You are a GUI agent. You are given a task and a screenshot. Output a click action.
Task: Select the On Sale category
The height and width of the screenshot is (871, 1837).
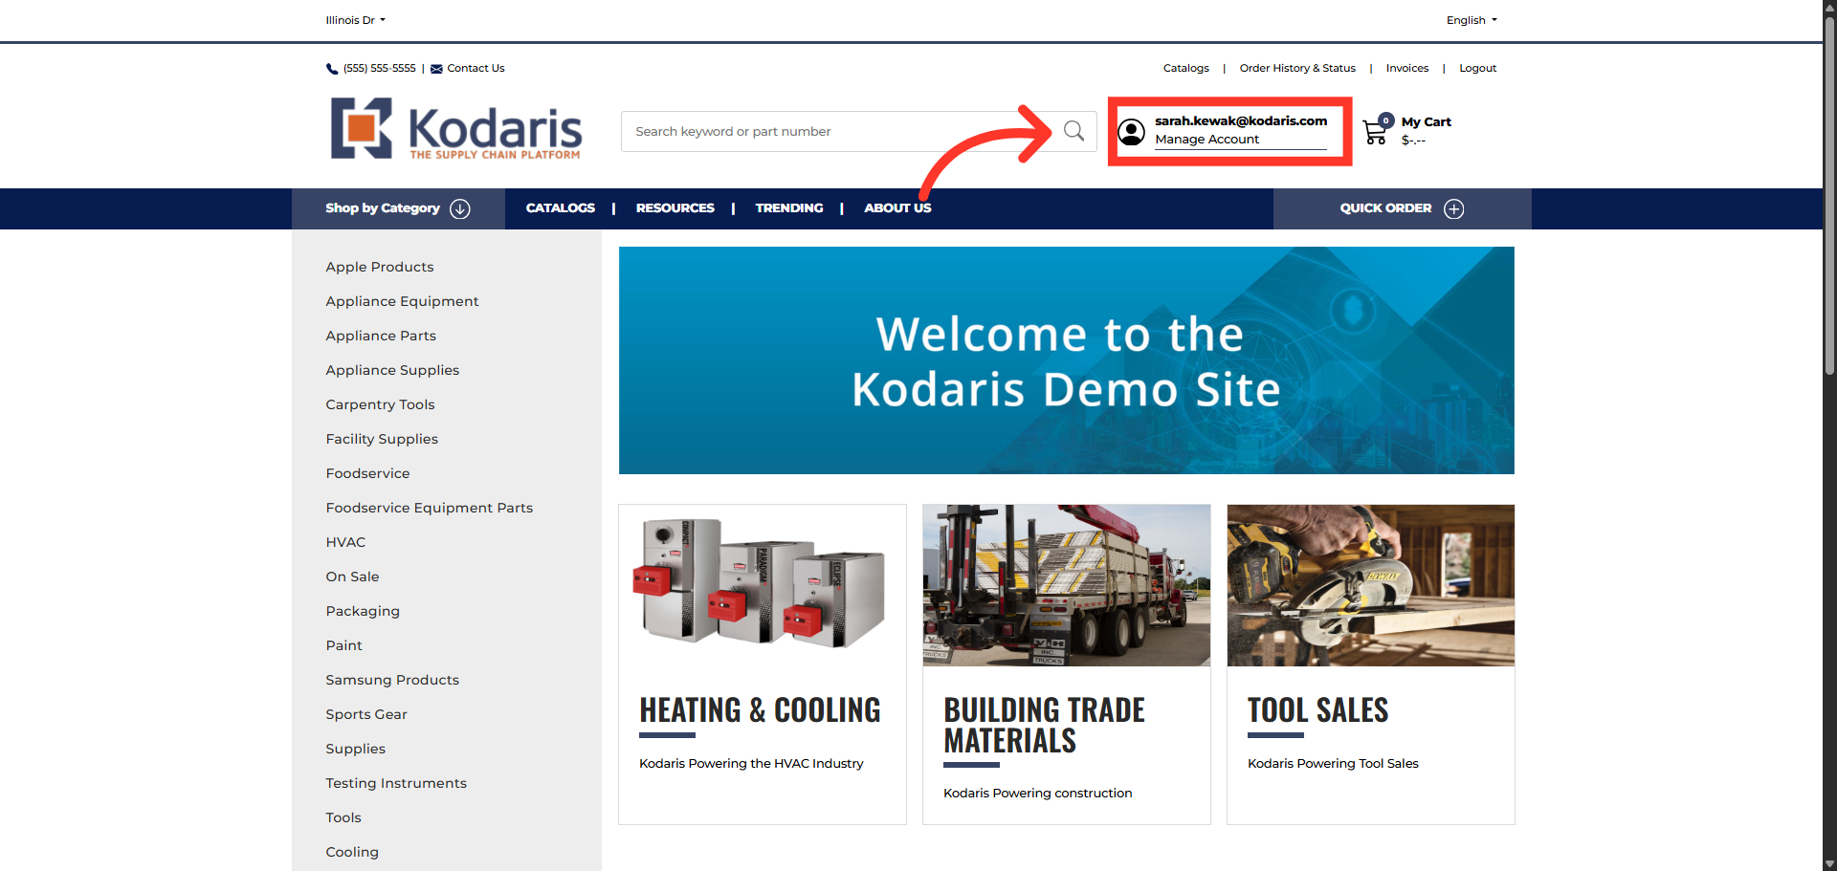(352, 577)
